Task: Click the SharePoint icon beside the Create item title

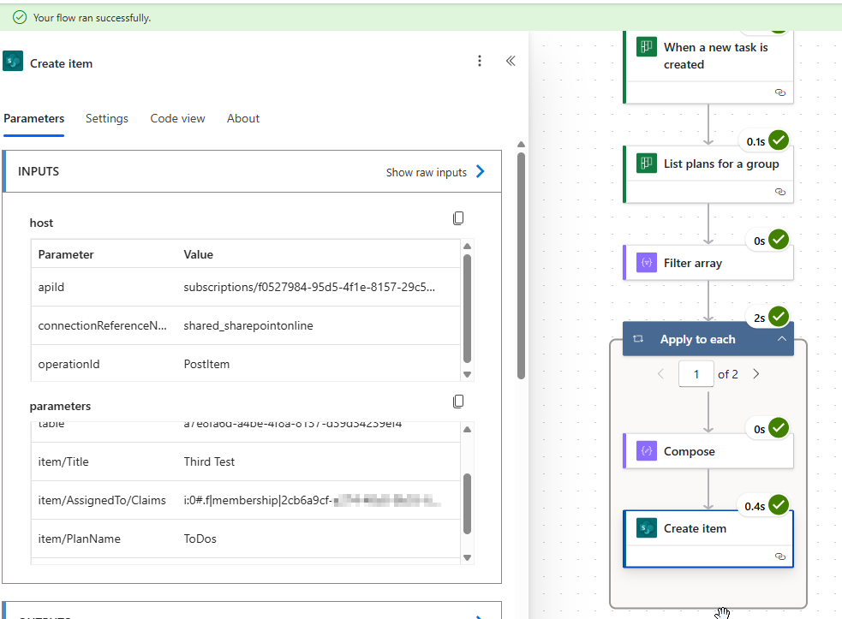Action: click(x=13, y=61)
